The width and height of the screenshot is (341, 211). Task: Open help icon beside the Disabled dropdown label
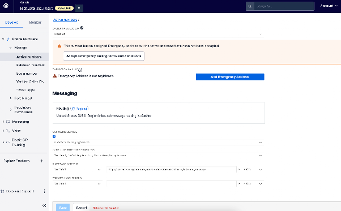click(x=82, y=28)
